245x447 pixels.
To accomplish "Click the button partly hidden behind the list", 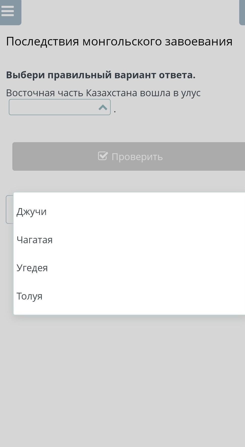I will [x=10, y=209].
